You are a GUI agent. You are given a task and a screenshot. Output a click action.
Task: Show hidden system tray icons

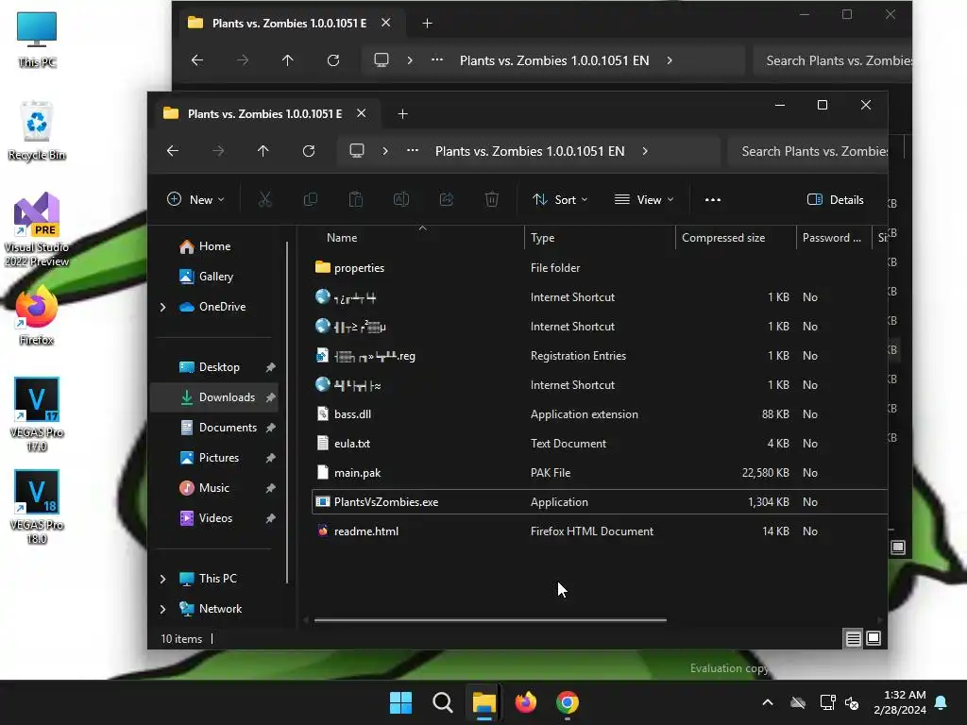pyautogui.click(x=768, y=702)
